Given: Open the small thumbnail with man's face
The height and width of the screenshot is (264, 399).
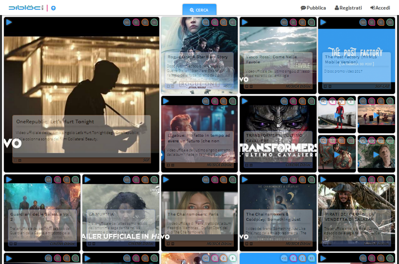Looking at the screenshot, I should click(376, 154).
